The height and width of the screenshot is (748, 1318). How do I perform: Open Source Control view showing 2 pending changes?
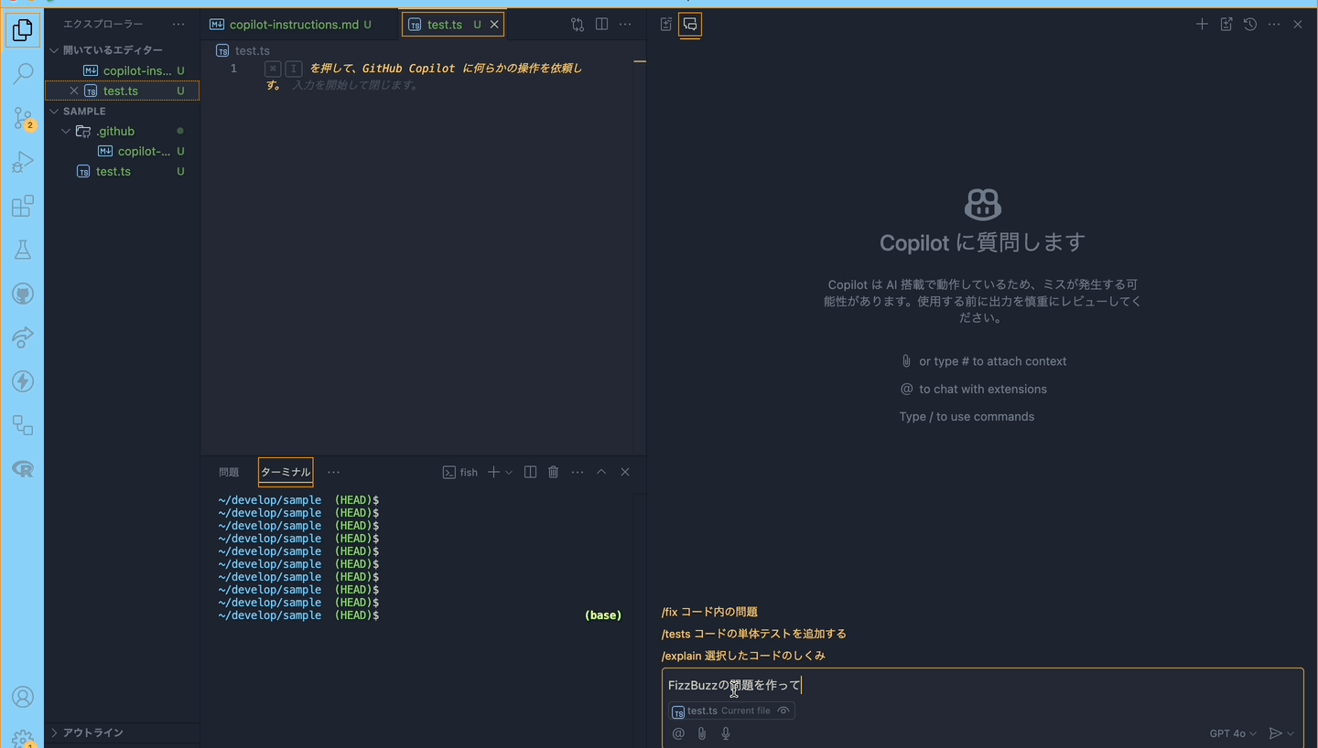tap(23, 117)
